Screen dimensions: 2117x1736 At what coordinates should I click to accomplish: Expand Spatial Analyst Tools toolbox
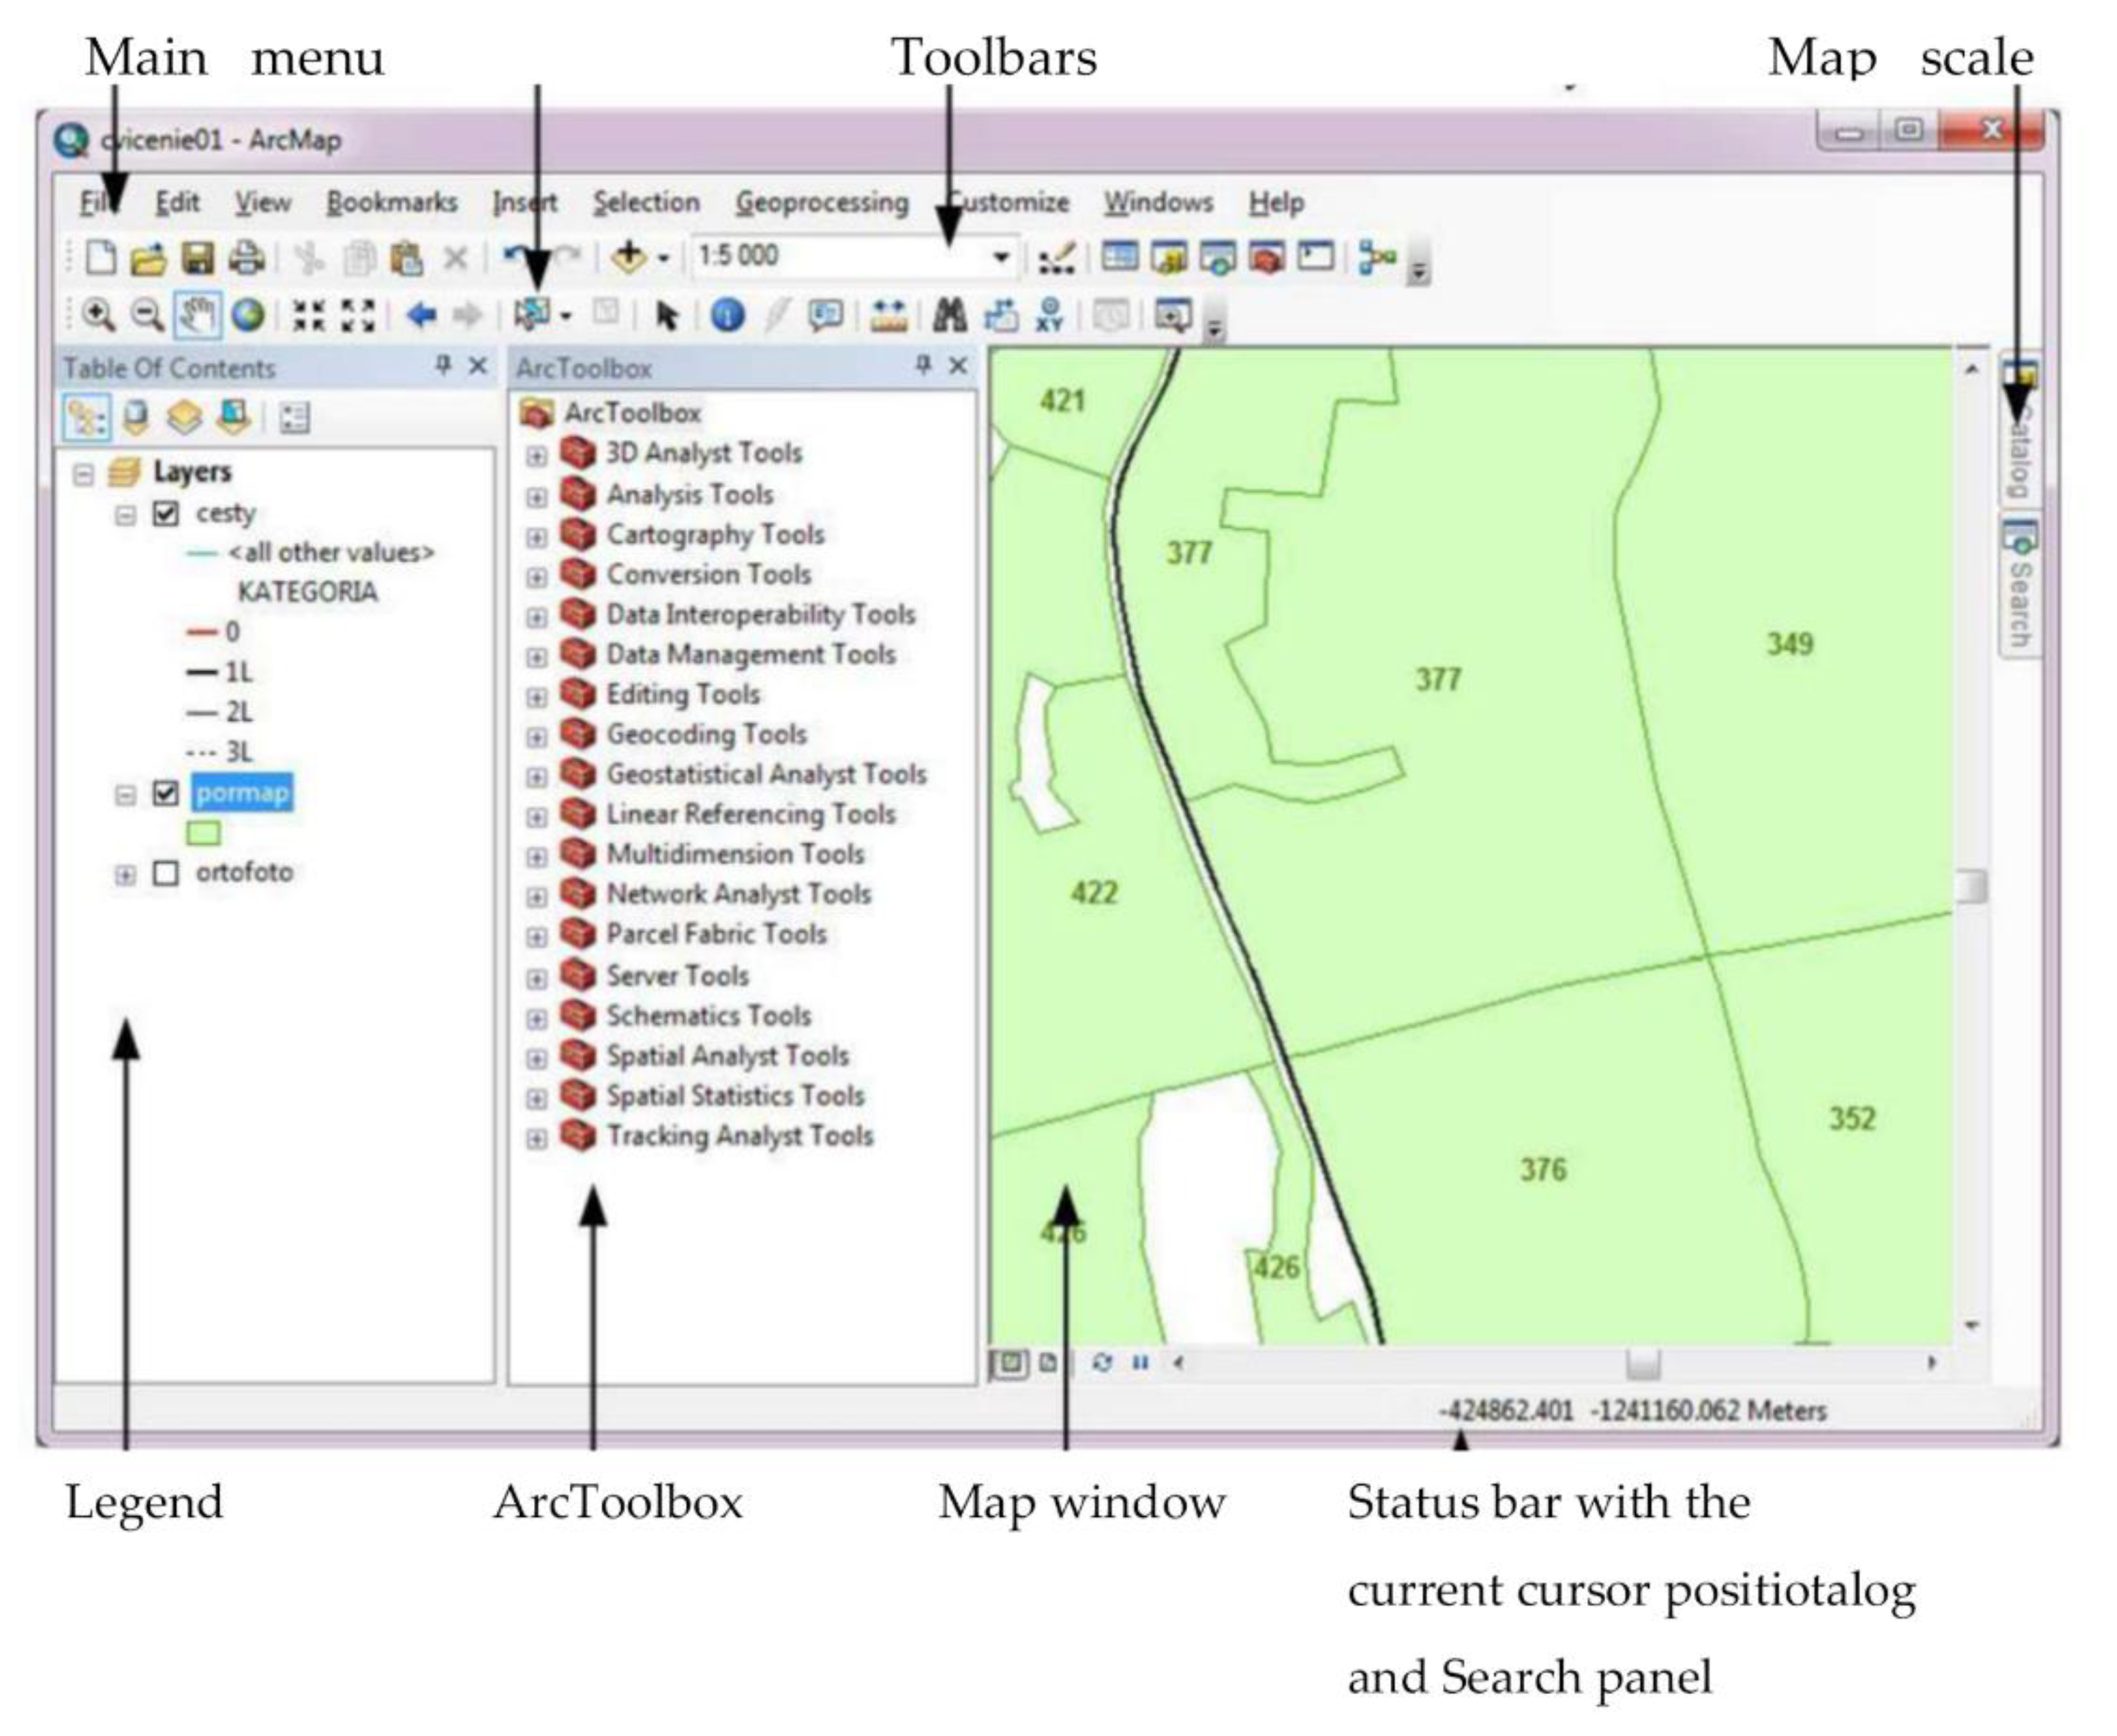[537, 1058]
